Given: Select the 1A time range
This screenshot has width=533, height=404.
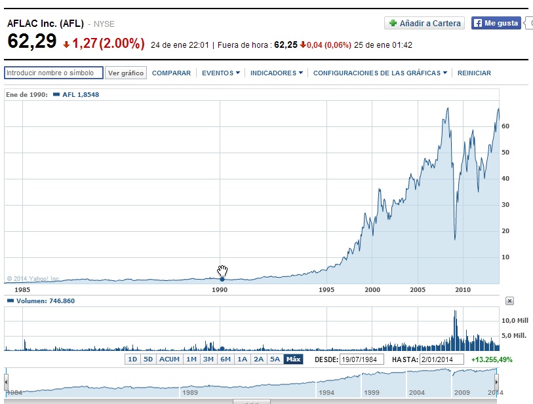Looking at the screenshot, I should point(242,359).
